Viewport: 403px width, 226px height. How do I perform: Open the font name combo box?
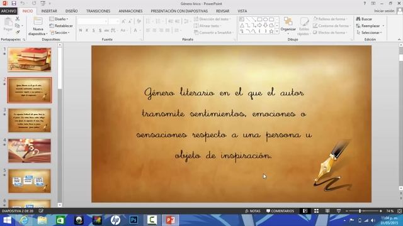[x=93, y=21]
